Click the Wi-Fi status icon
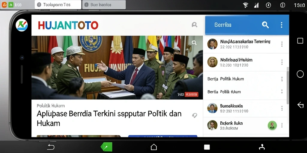 (x=246, y=5)
